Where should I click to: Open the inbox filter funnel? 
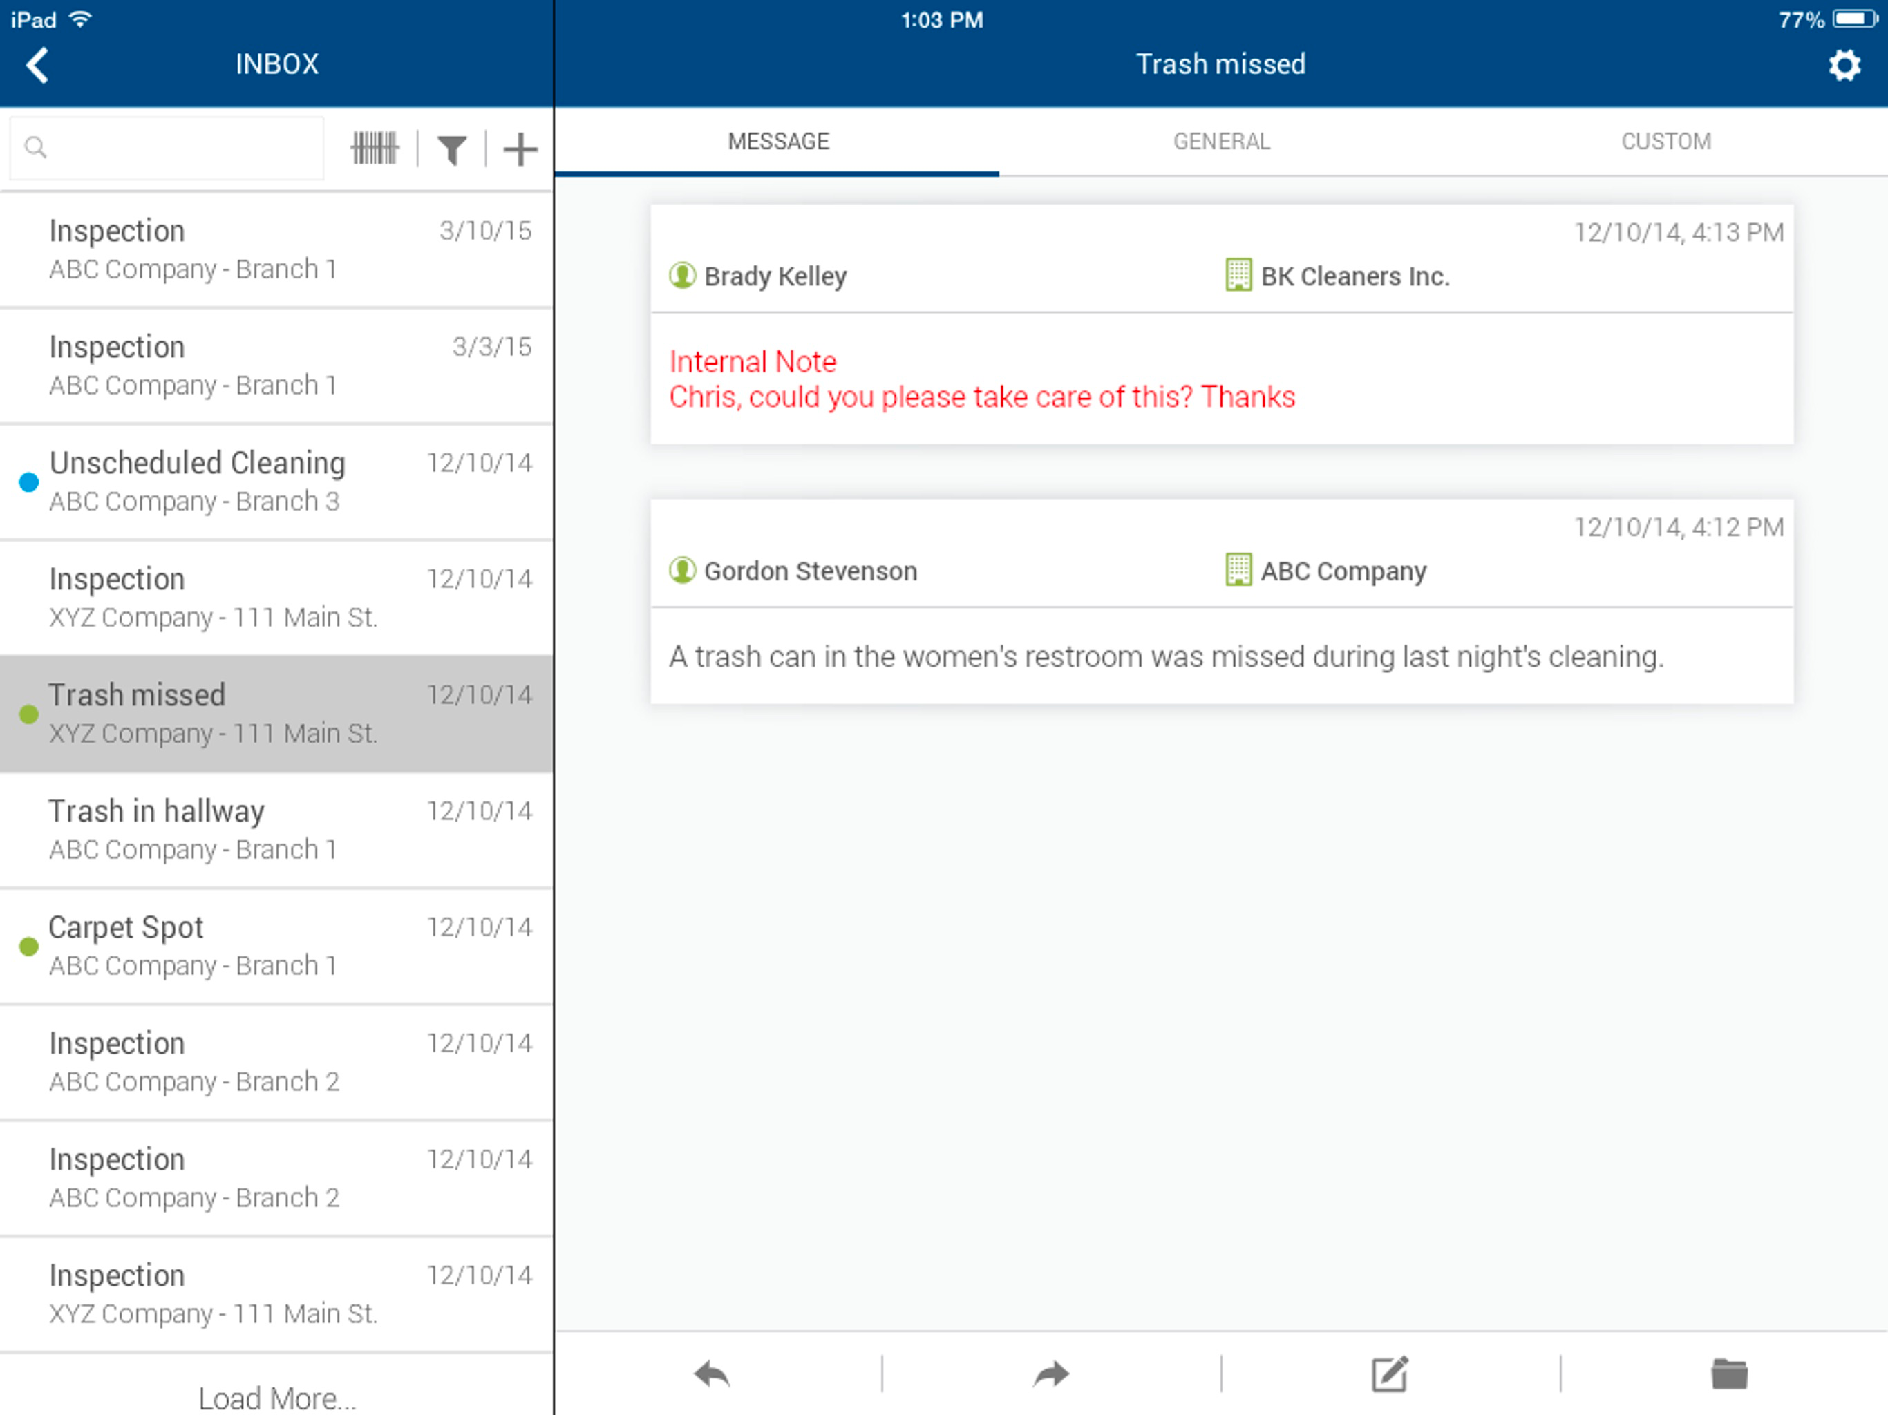click(x=453, y=149)
